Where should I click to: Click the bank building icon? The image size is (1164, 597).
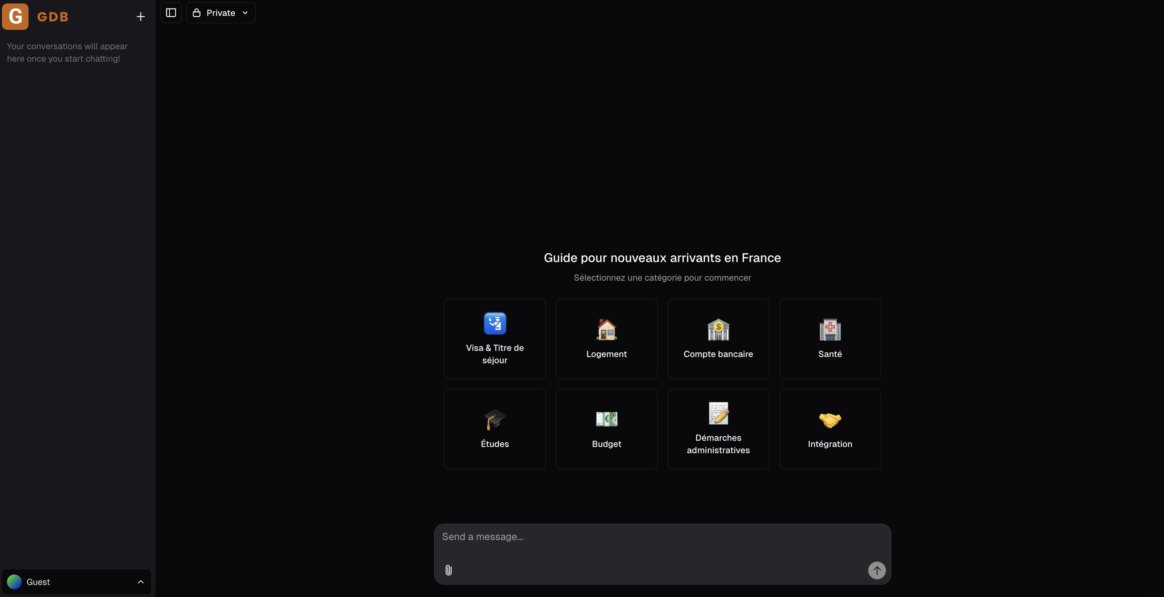(718, 330)
